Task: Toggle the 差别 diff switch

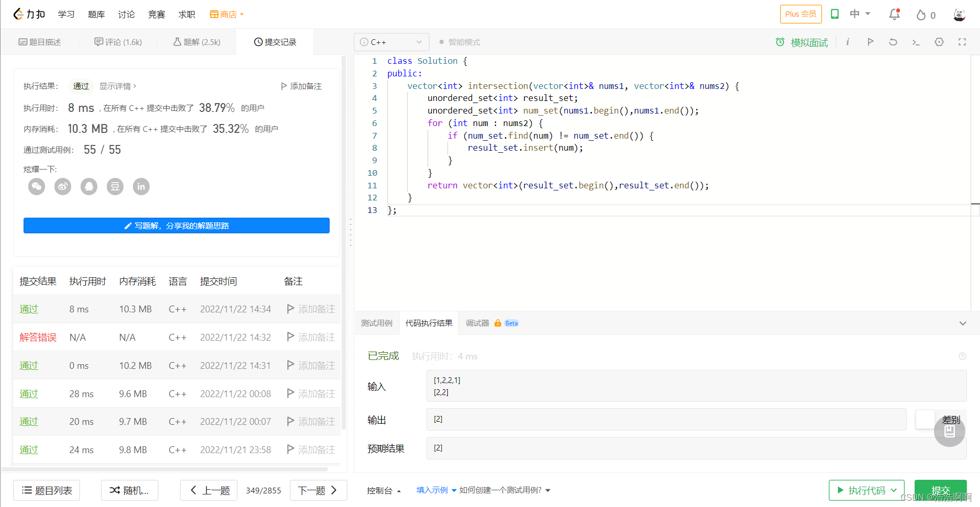Action: point(925,420)
